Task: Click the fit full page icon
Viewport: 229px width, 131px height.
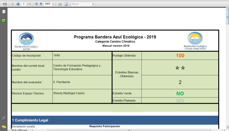Action: 66,4
